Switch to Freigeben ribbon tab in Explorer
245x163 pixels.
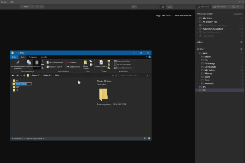pos(33,57)
